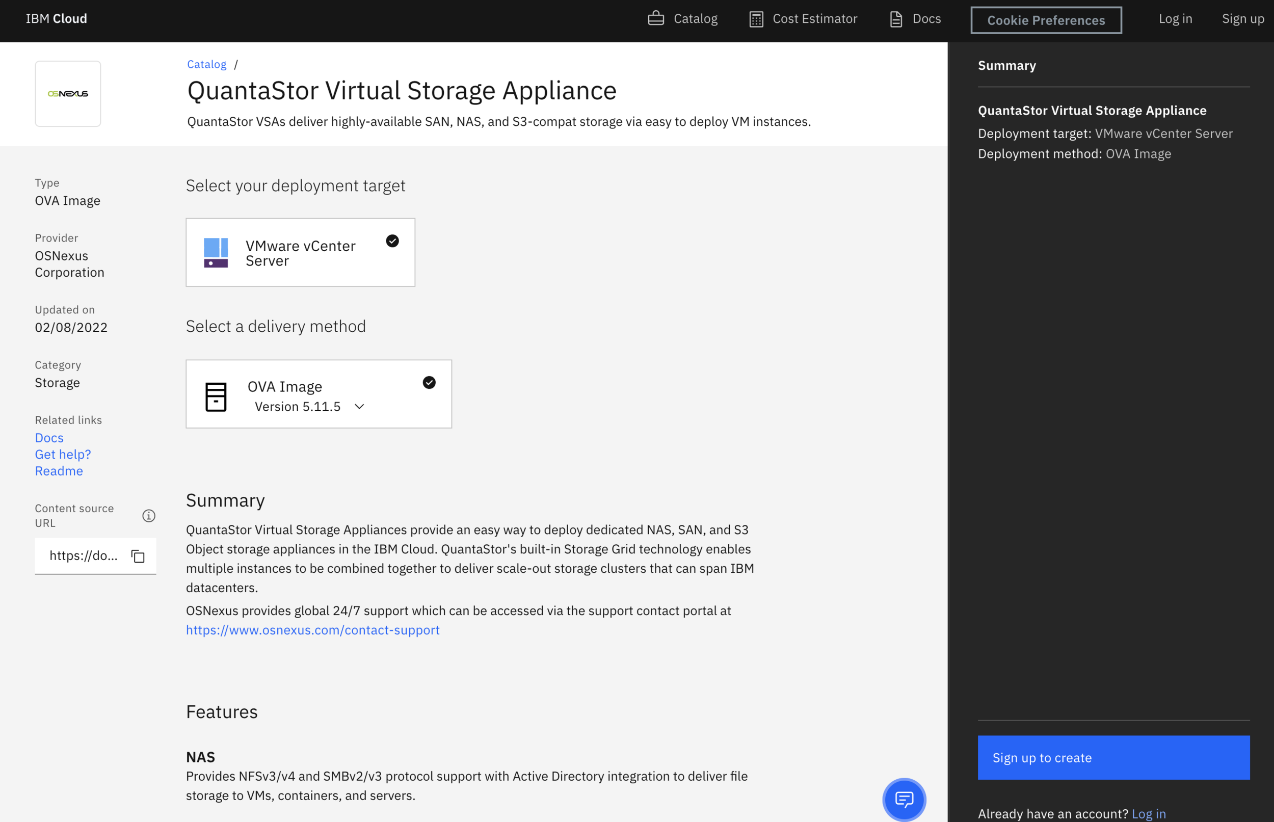1274x822 pixels.
Task: Open Docs from the top navigation bar
Action: (914, 19)
